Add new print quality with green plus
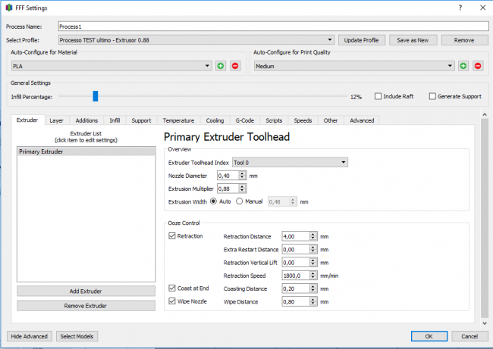 (x=463, y=66)
